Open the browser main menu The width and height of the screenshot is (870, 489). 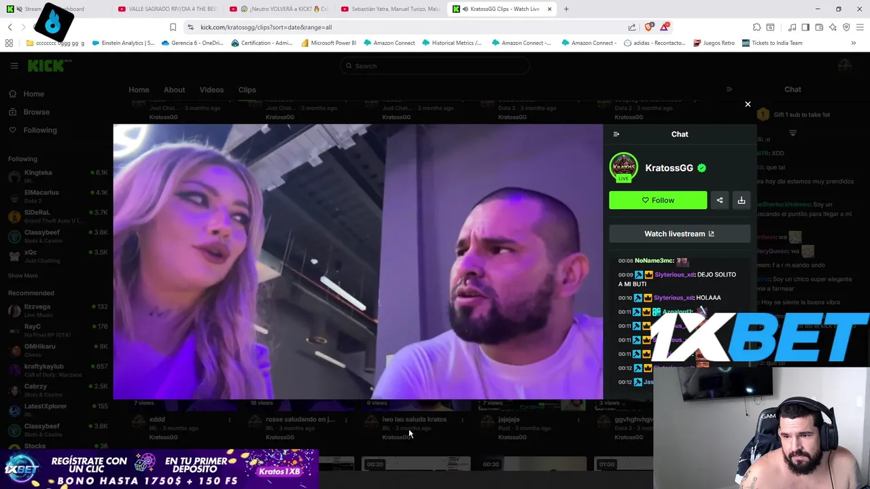(x=860, y=27)
